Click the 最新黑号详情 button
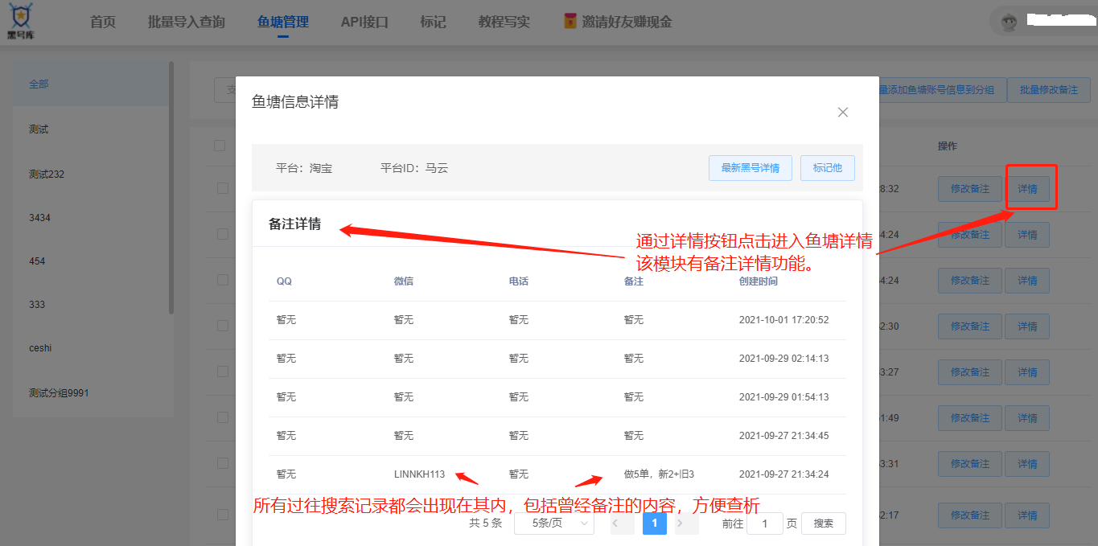Screen dimensions: 1098x546 (x=750, y=168)
